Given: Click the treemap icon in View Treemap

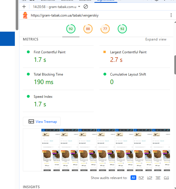Looking at the screenshot, I should [31, 121].
